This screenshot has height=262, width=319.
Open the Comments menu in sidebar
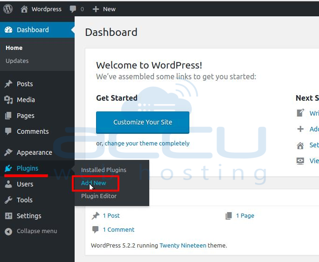(33, 131)
